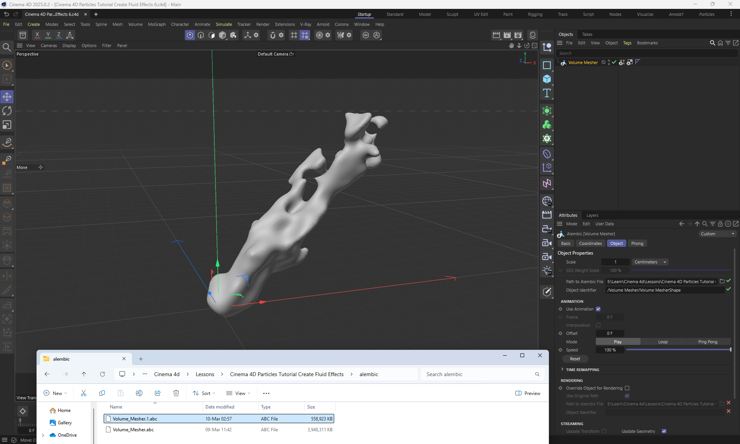This screenshot has height=444, width=740.
Task: Click the Cut icon in File Explorer
Action: coord(84,393)
